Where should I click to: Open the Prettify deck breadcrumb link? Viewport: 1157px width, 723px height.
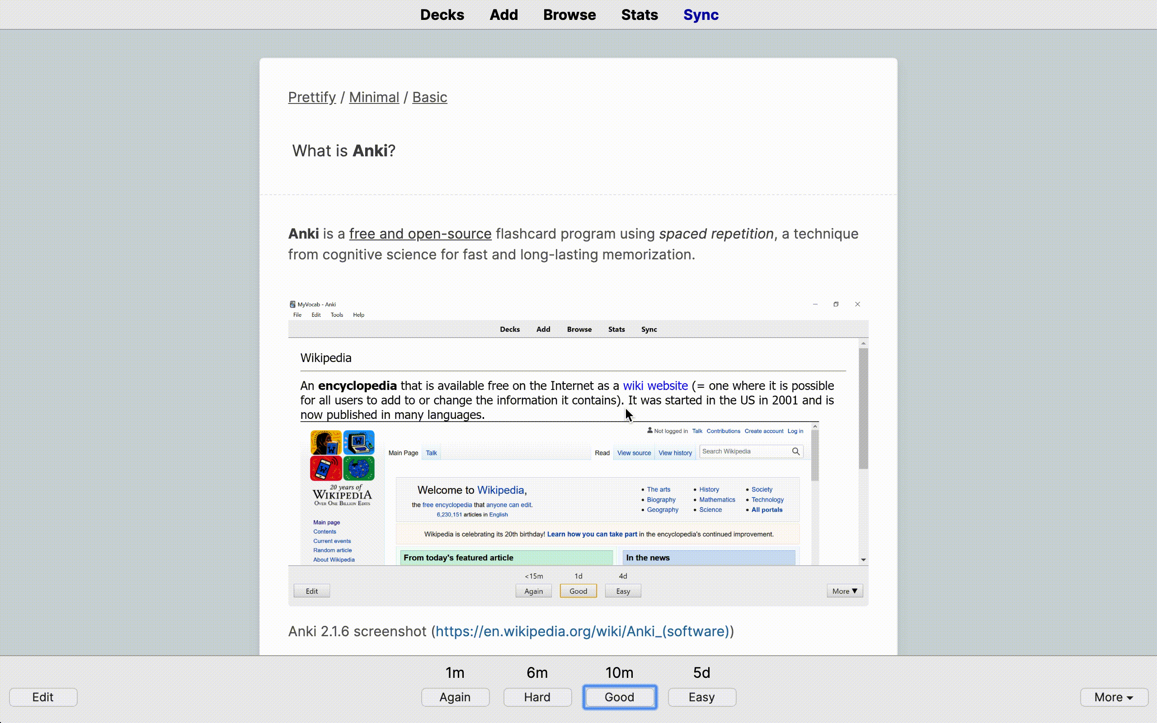(312, 97)
